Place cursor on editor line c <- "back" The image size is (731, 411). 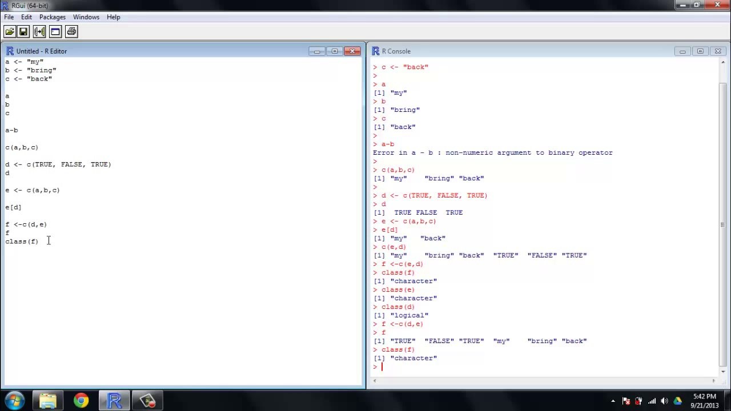[x=29, y=79]
